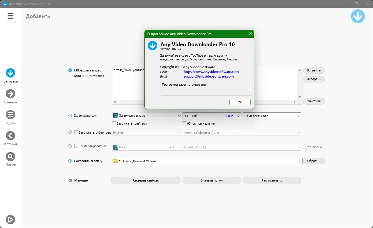This screenshot has width=373, height=228.
Task: Start download with Скачать сейчас
Action: coord(146,180)
